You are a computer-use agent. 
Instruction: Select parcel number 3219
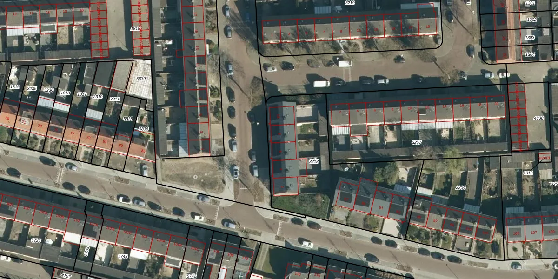click(350, 3)
